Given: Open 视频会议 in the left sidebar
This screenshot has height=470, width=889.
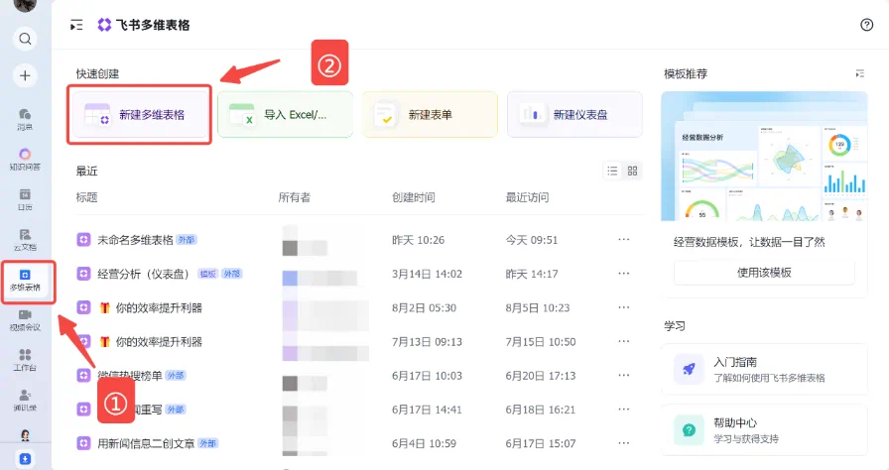Looking at the screenshot, I should (25, 320).
